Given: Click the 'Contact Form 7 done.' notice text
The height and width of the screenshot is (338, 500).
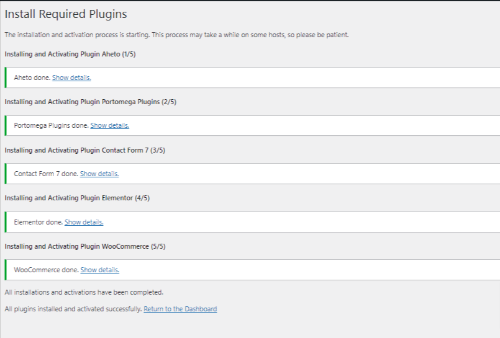Looking at the screenshot, I should click(x=46, y=174).
